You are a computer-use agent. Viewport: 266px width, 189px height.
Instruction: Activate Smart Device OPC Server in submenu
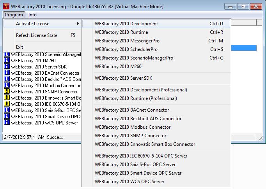point(156,173)
